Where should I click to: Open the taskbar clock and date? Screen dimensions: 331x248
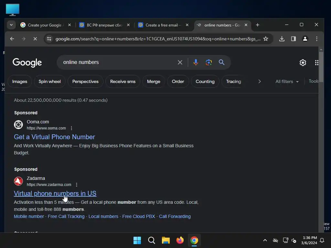309,240
